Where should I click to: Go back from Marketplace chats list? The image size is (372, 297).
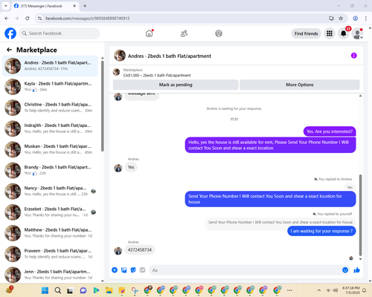point(9,50)
